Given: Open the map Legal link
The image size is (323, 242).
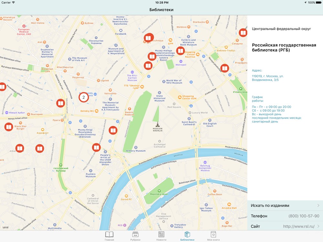Looking at the screenshot, I should [x=5, y=227].
